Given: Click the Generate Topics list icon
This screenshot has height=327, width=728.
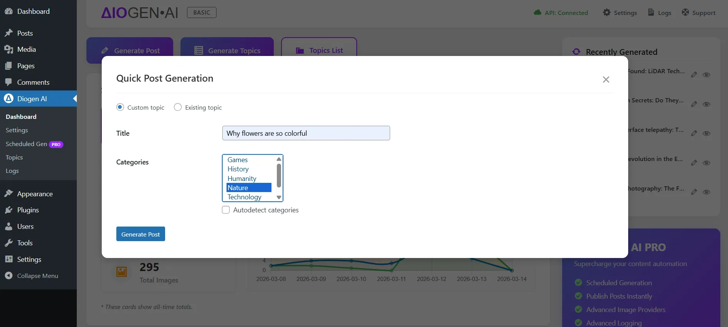Looking at the screenshot, I should tap(199, 51).
